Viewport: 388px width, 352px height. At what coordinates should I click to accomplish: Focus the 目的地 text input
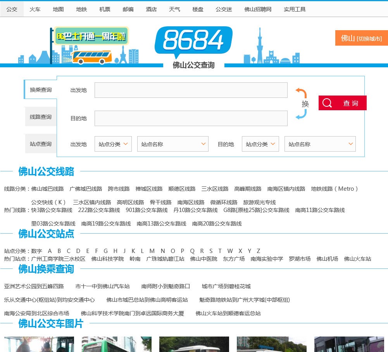[191, 118]
